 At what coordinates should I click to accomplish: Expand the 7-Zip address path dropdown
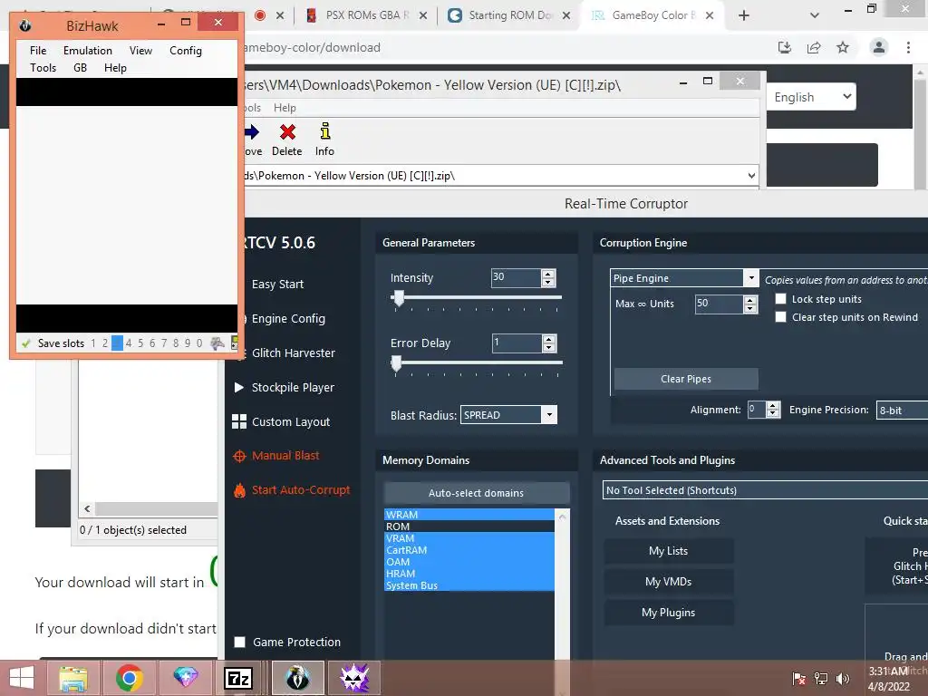pos(751,176)
